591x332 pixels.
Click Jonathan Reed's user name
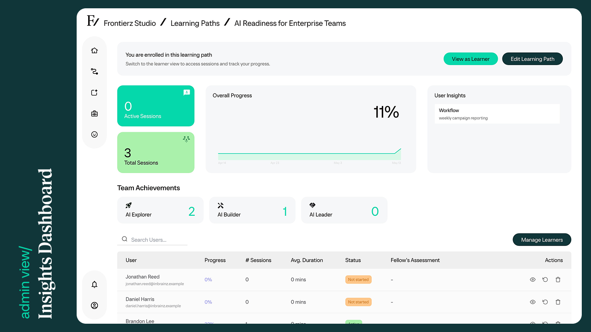click(143, 277)
